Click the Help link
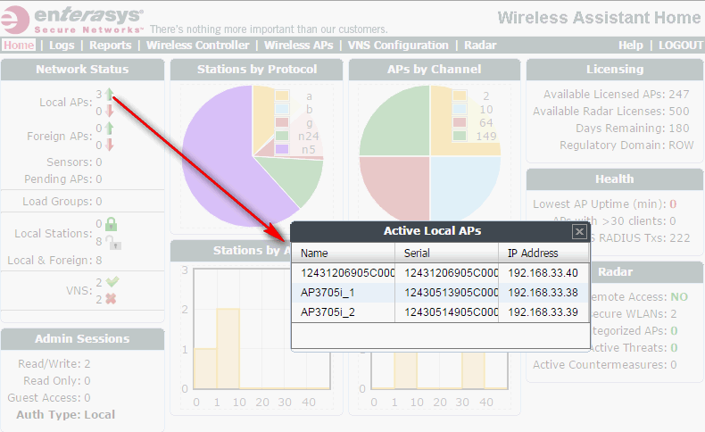The image size is (705, 432). pos(630,45)
